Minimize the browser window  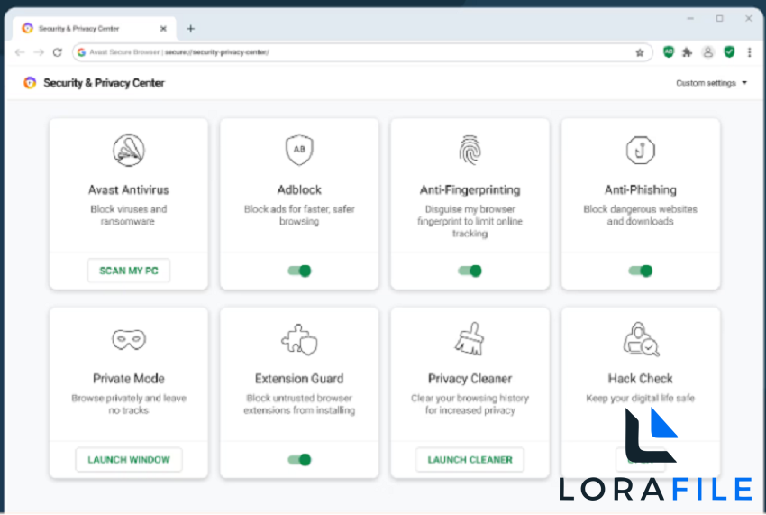click(690, 19)
